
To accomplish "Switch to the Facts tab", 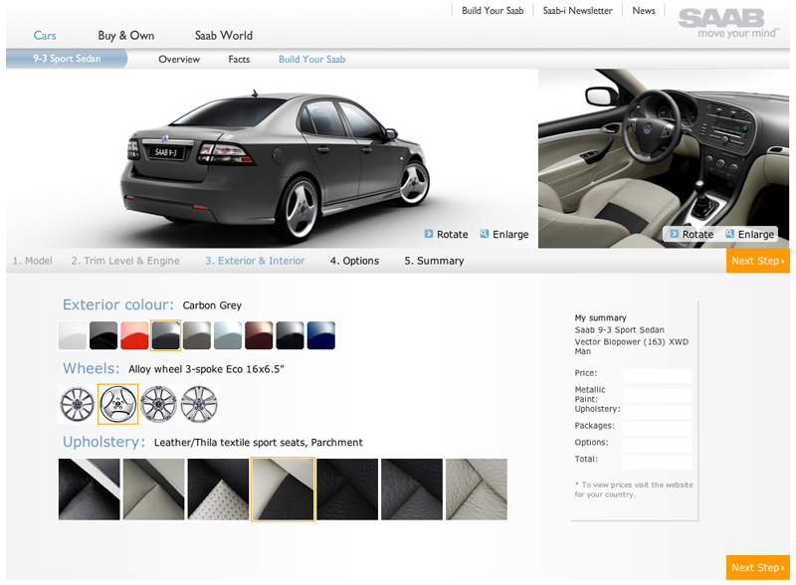I will 239,60.
